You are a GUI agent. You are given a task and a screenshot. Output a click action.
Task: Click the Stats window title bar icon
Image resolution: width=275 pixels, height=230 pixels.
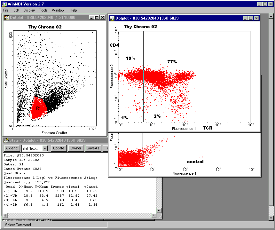coord(6,140)
